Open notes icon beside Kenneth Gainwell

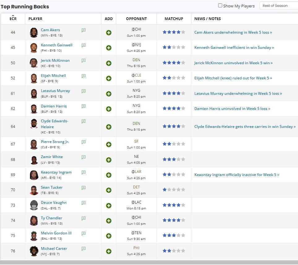pos(84,45)
